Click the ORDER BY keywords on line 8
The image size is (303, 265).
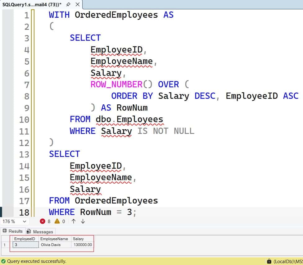tap(132, 96)
